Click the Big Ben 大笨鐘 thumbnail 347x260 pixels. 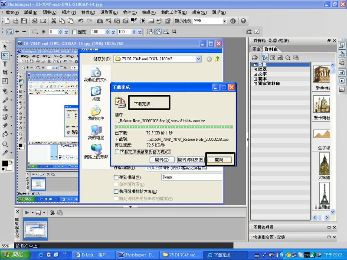pyautogui.click(x=324, y=164)
